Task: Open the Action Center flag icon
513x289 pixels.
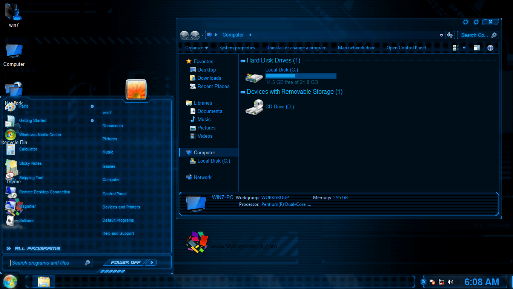Action: (x=432, y=282)
